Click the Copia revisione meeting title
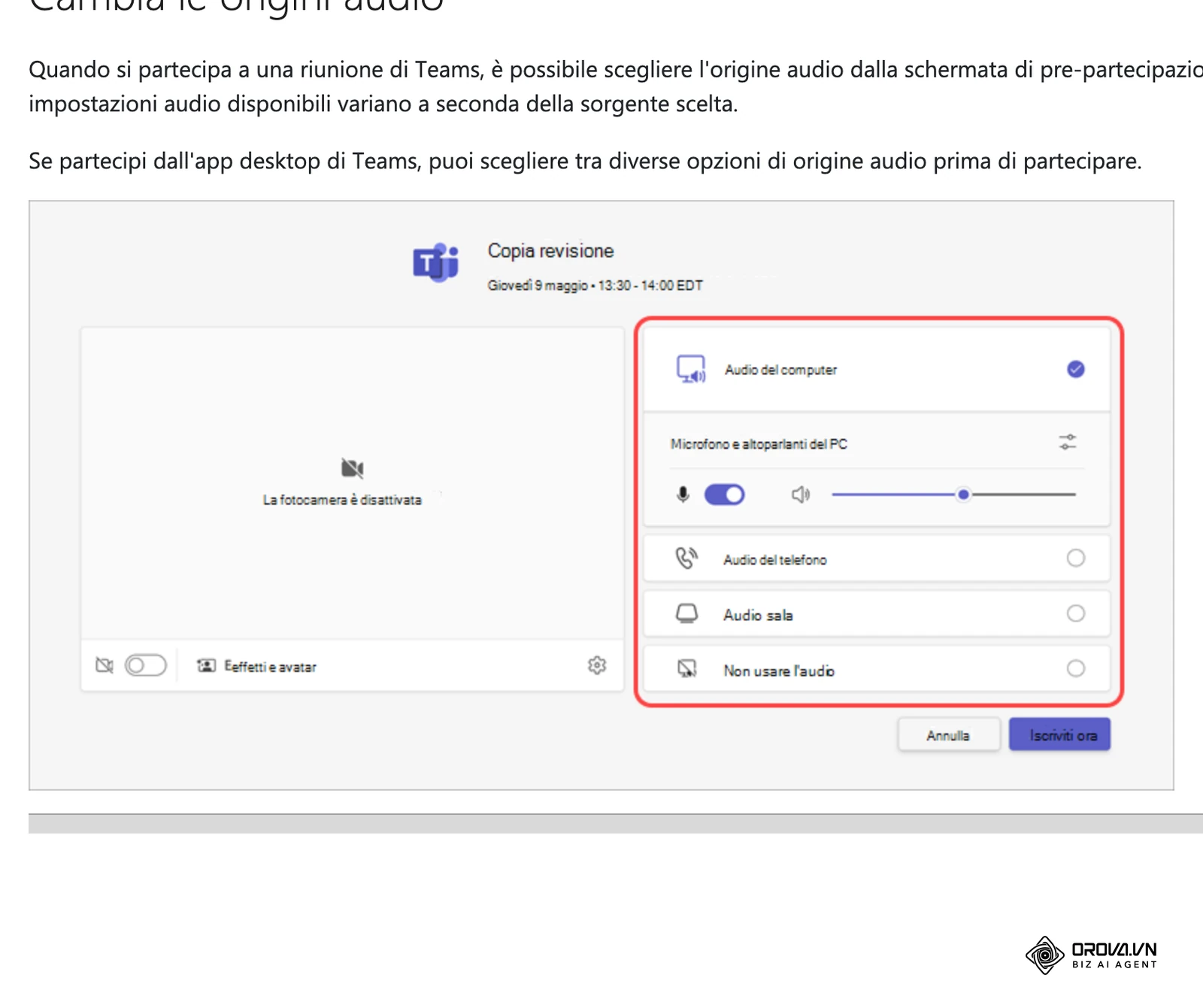The height and width of the screenshot is (1005, 1203). 550,251
